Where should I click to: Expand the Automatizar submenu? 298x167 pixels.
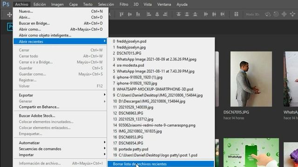(61, 143)
